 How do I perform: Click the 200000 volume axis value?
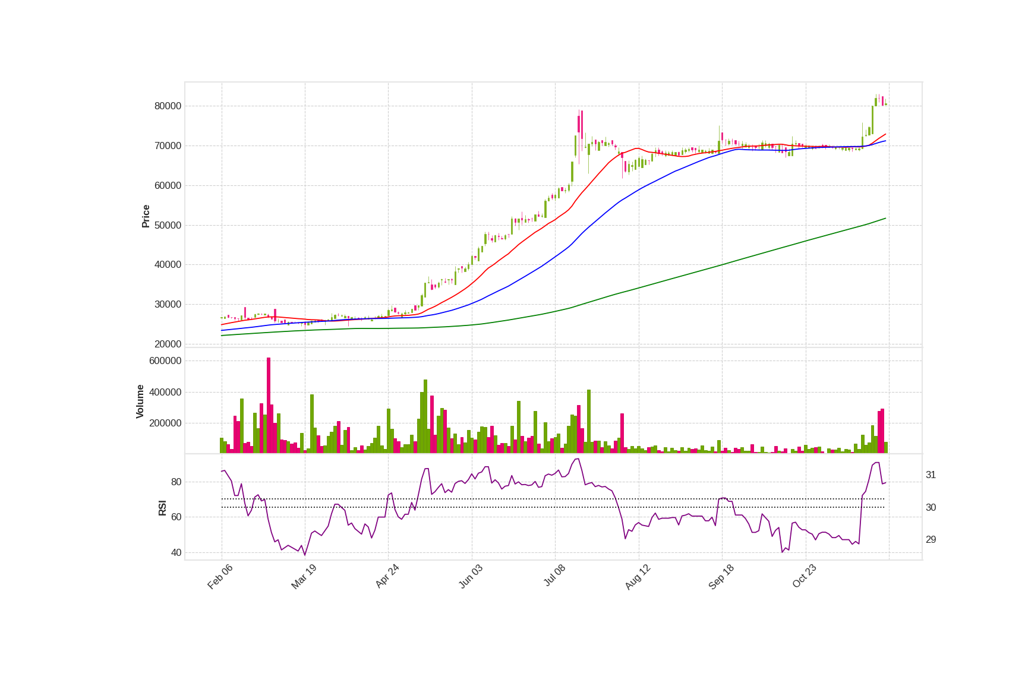[x=165, y=423]
